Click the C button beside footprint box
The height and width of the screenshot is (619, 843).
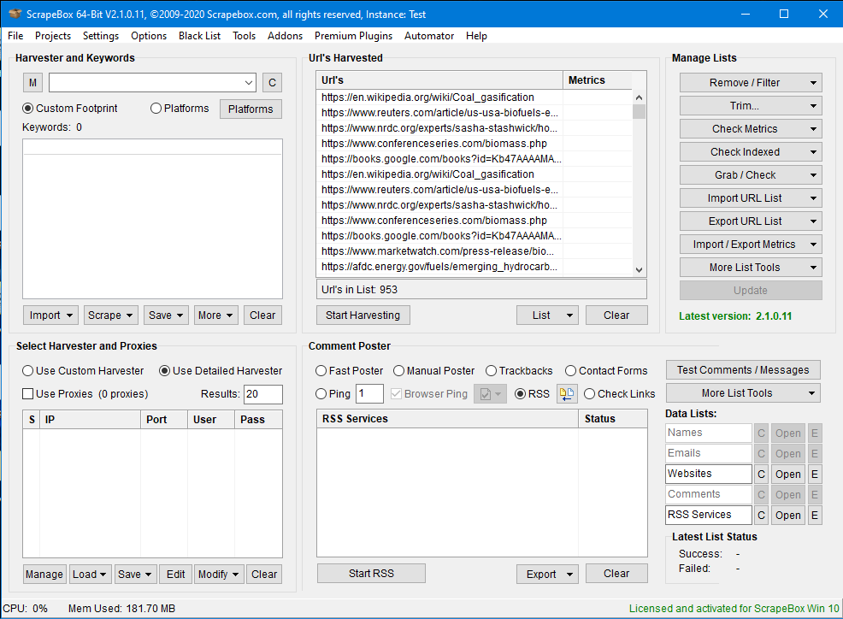click(x=272, y=83)
